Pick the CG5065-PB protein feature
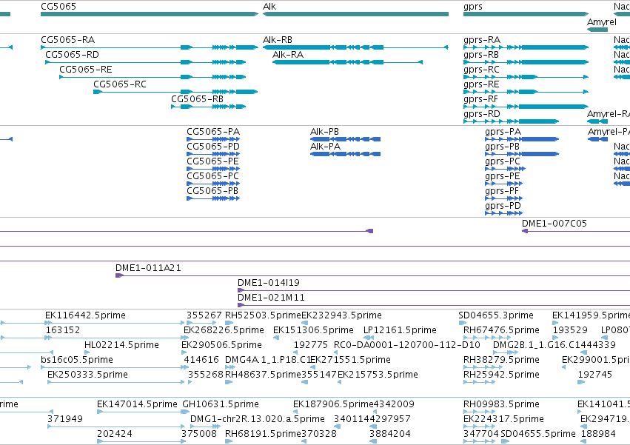Screen dimensions: 630x445 click(x=213, y=198)
